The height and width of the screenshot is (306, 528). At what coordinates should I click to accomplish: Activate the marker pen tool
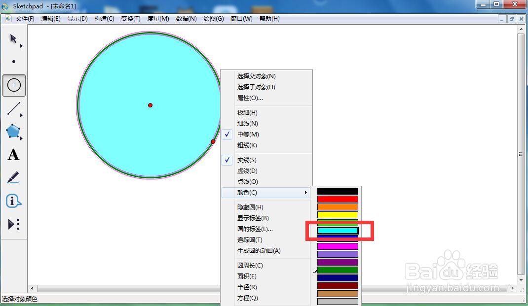click(14, 177)
